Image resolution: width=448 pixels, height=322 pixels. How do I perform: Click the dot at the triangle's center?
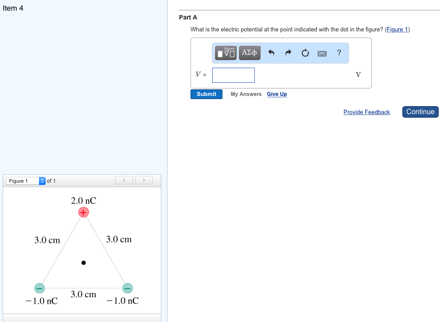click(83, 263)
